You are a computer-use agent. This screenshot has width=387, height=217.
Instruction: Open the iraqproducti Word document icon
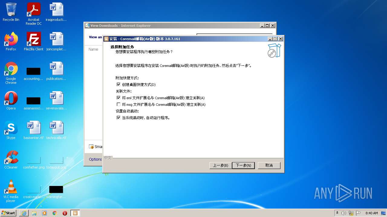[56, 12]
